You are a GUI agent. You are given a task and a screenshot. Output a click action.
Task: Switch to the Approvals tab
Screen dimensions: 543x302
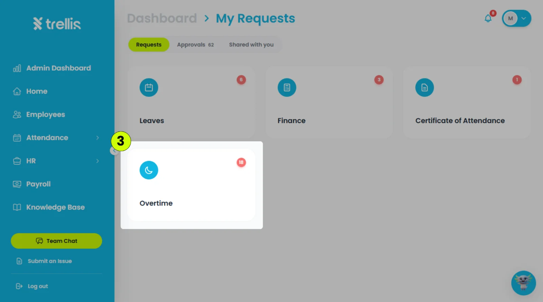(x=195, y=45)
